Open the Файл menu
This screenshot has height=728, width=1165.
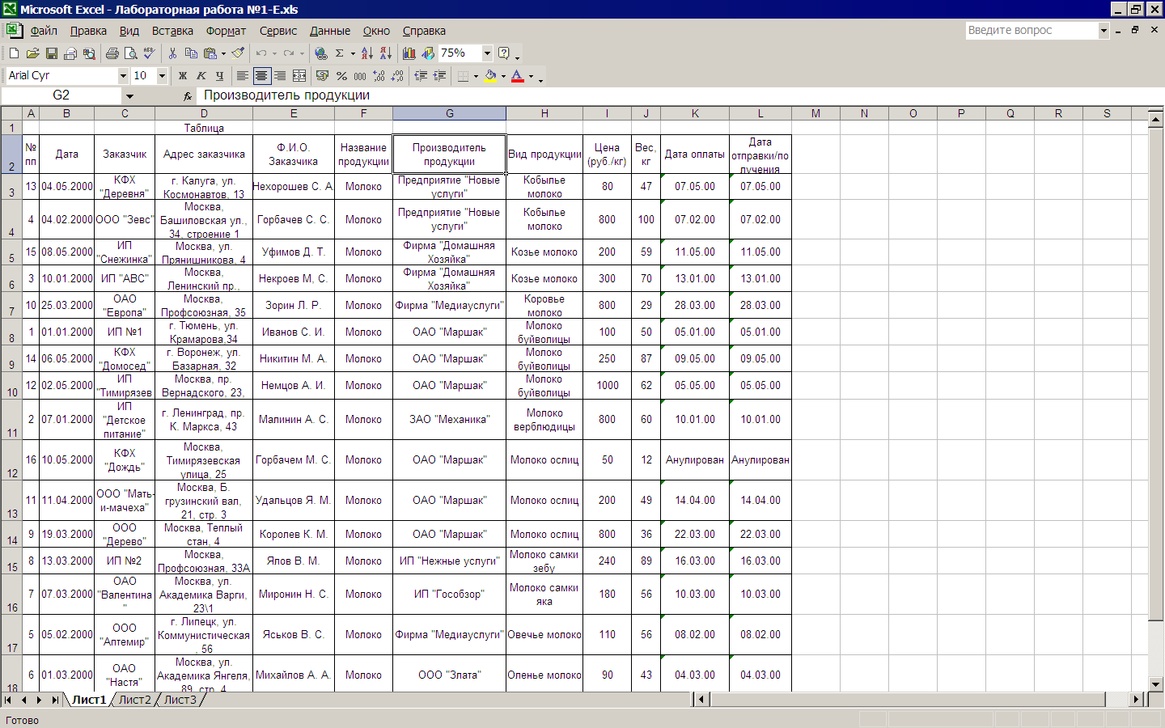pyautogui.click(x=44, y=31)
